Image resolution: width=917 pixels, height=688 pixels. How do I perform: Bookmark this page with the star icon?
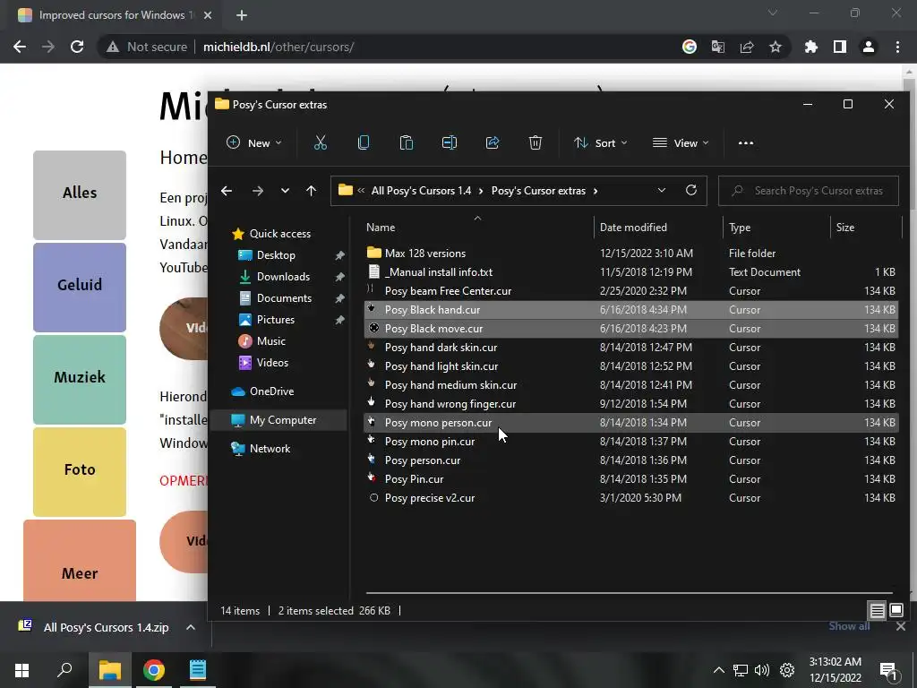(x=776, y=47)
